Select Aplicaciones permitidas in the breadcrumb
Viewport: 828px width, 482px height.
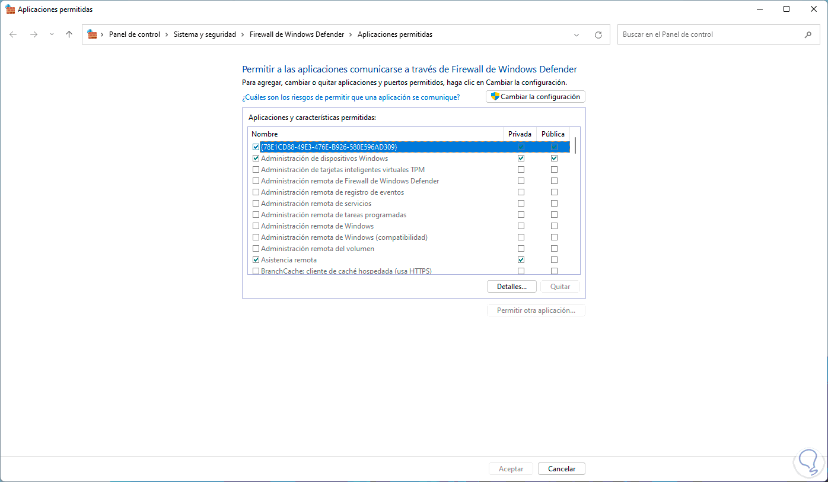click(x=395, y=34)
